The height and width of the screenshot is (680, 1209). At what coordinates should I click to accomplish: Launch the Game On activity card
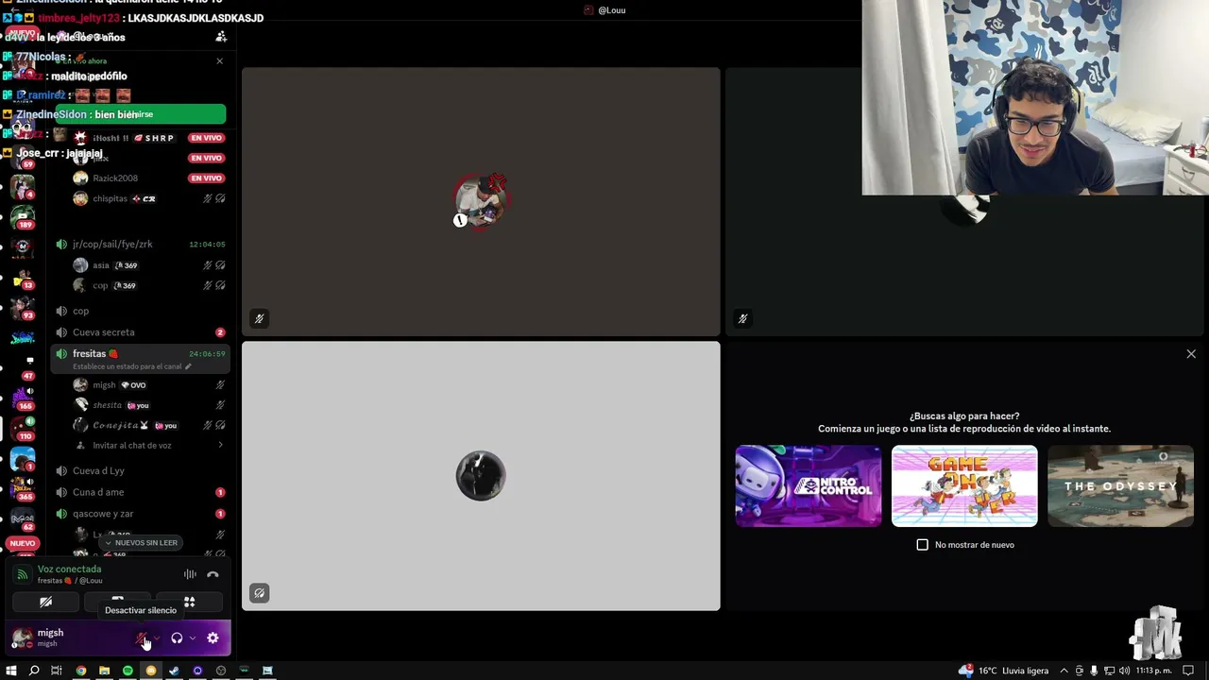(964, 486)
